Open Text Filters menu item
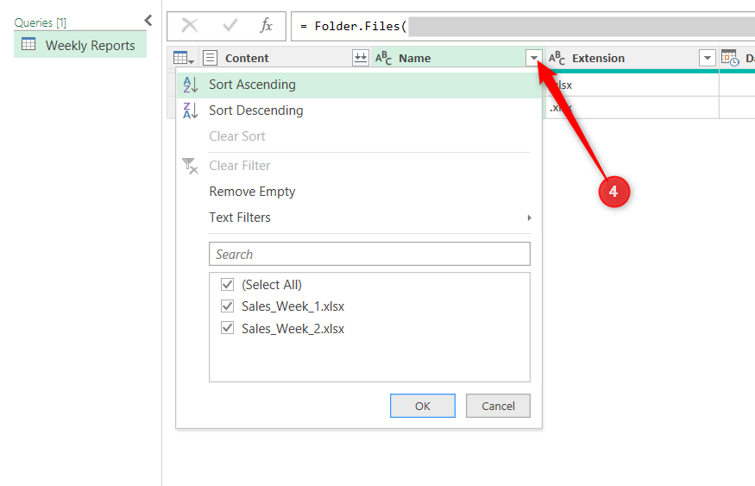Screen dimensions: 755x486 (359, 218)
